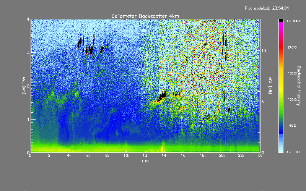Viewport: 306px width, 191px height.
Task: Click the 'Ceilometer Backscatter 4km' plot title
Action: 145,16
